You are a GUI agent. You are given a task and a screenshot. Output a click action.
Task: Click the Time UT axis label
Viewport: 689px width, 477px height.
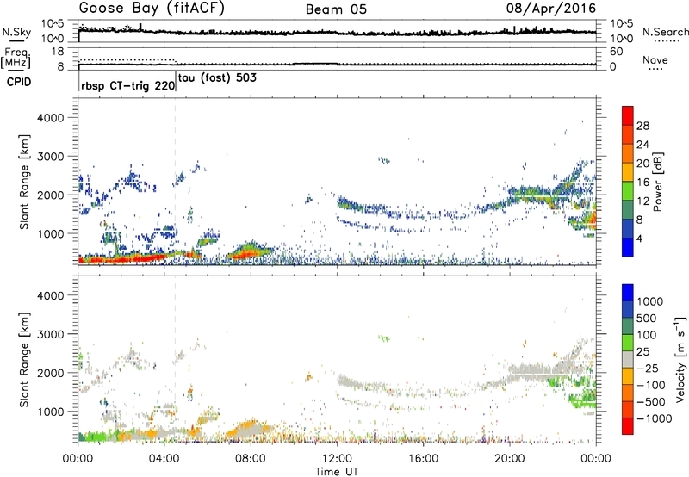pyautogui.click(x=337, y=472)
